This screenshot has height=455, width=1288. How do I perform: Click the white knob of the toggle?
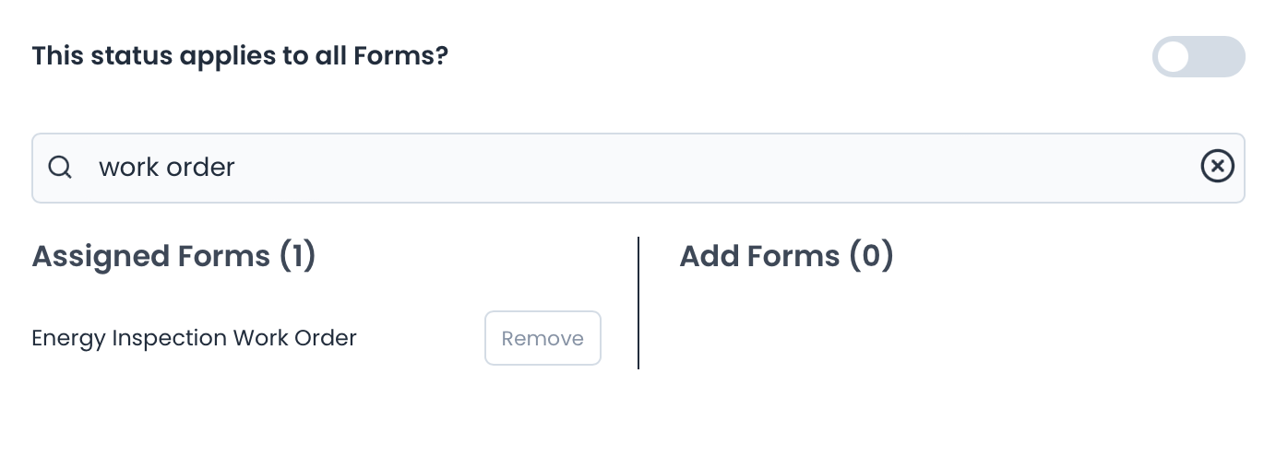[x=1175, y=57]
